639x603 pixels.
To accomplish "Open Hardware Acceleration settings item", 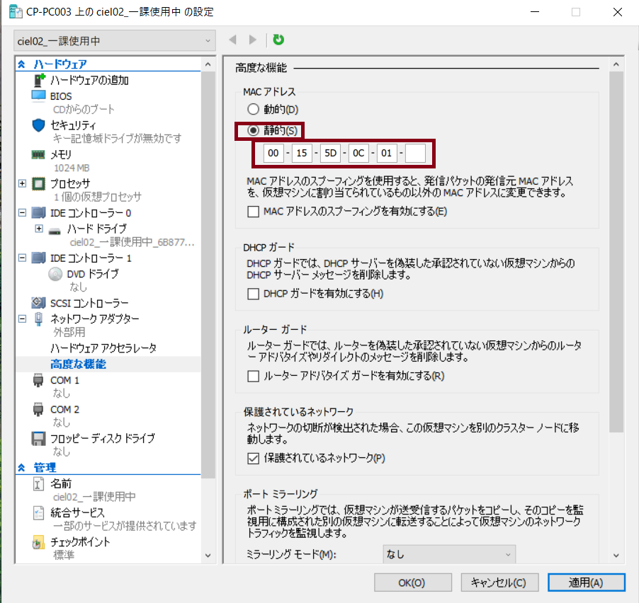I will coord(103,348).
